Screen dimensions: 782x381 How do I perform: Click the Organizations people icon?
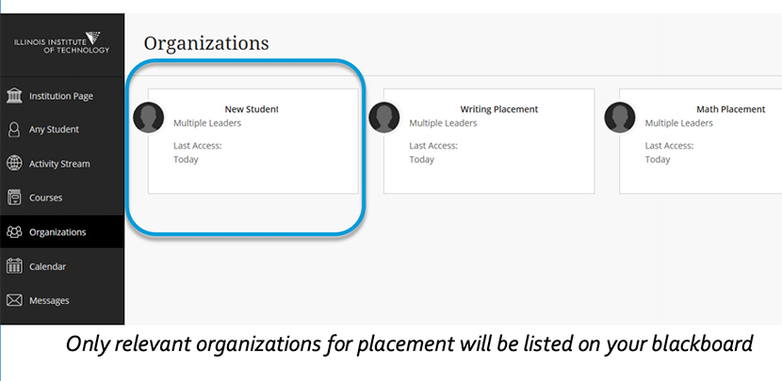pyautogui.click(x=14, y=232)
